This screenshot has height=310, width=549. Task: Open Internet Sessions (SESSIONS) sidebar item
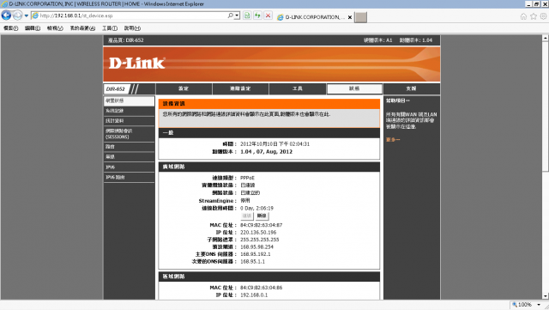[129, 134]
